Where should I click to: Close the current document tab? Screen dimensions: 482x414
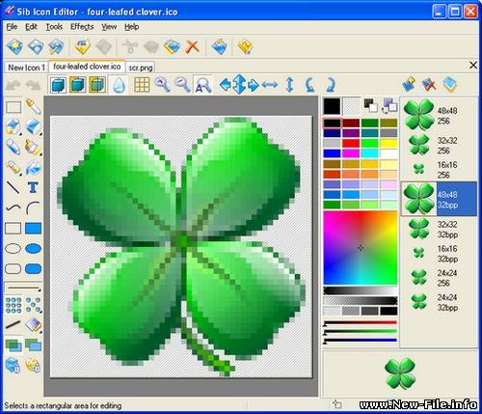473,65
